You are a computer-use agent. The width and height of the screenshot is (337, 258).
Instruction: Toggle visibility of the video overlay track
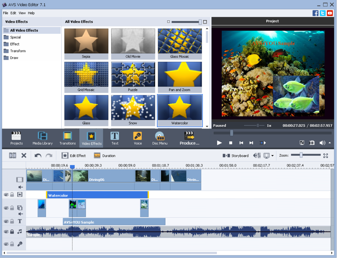tap(6, 208)
